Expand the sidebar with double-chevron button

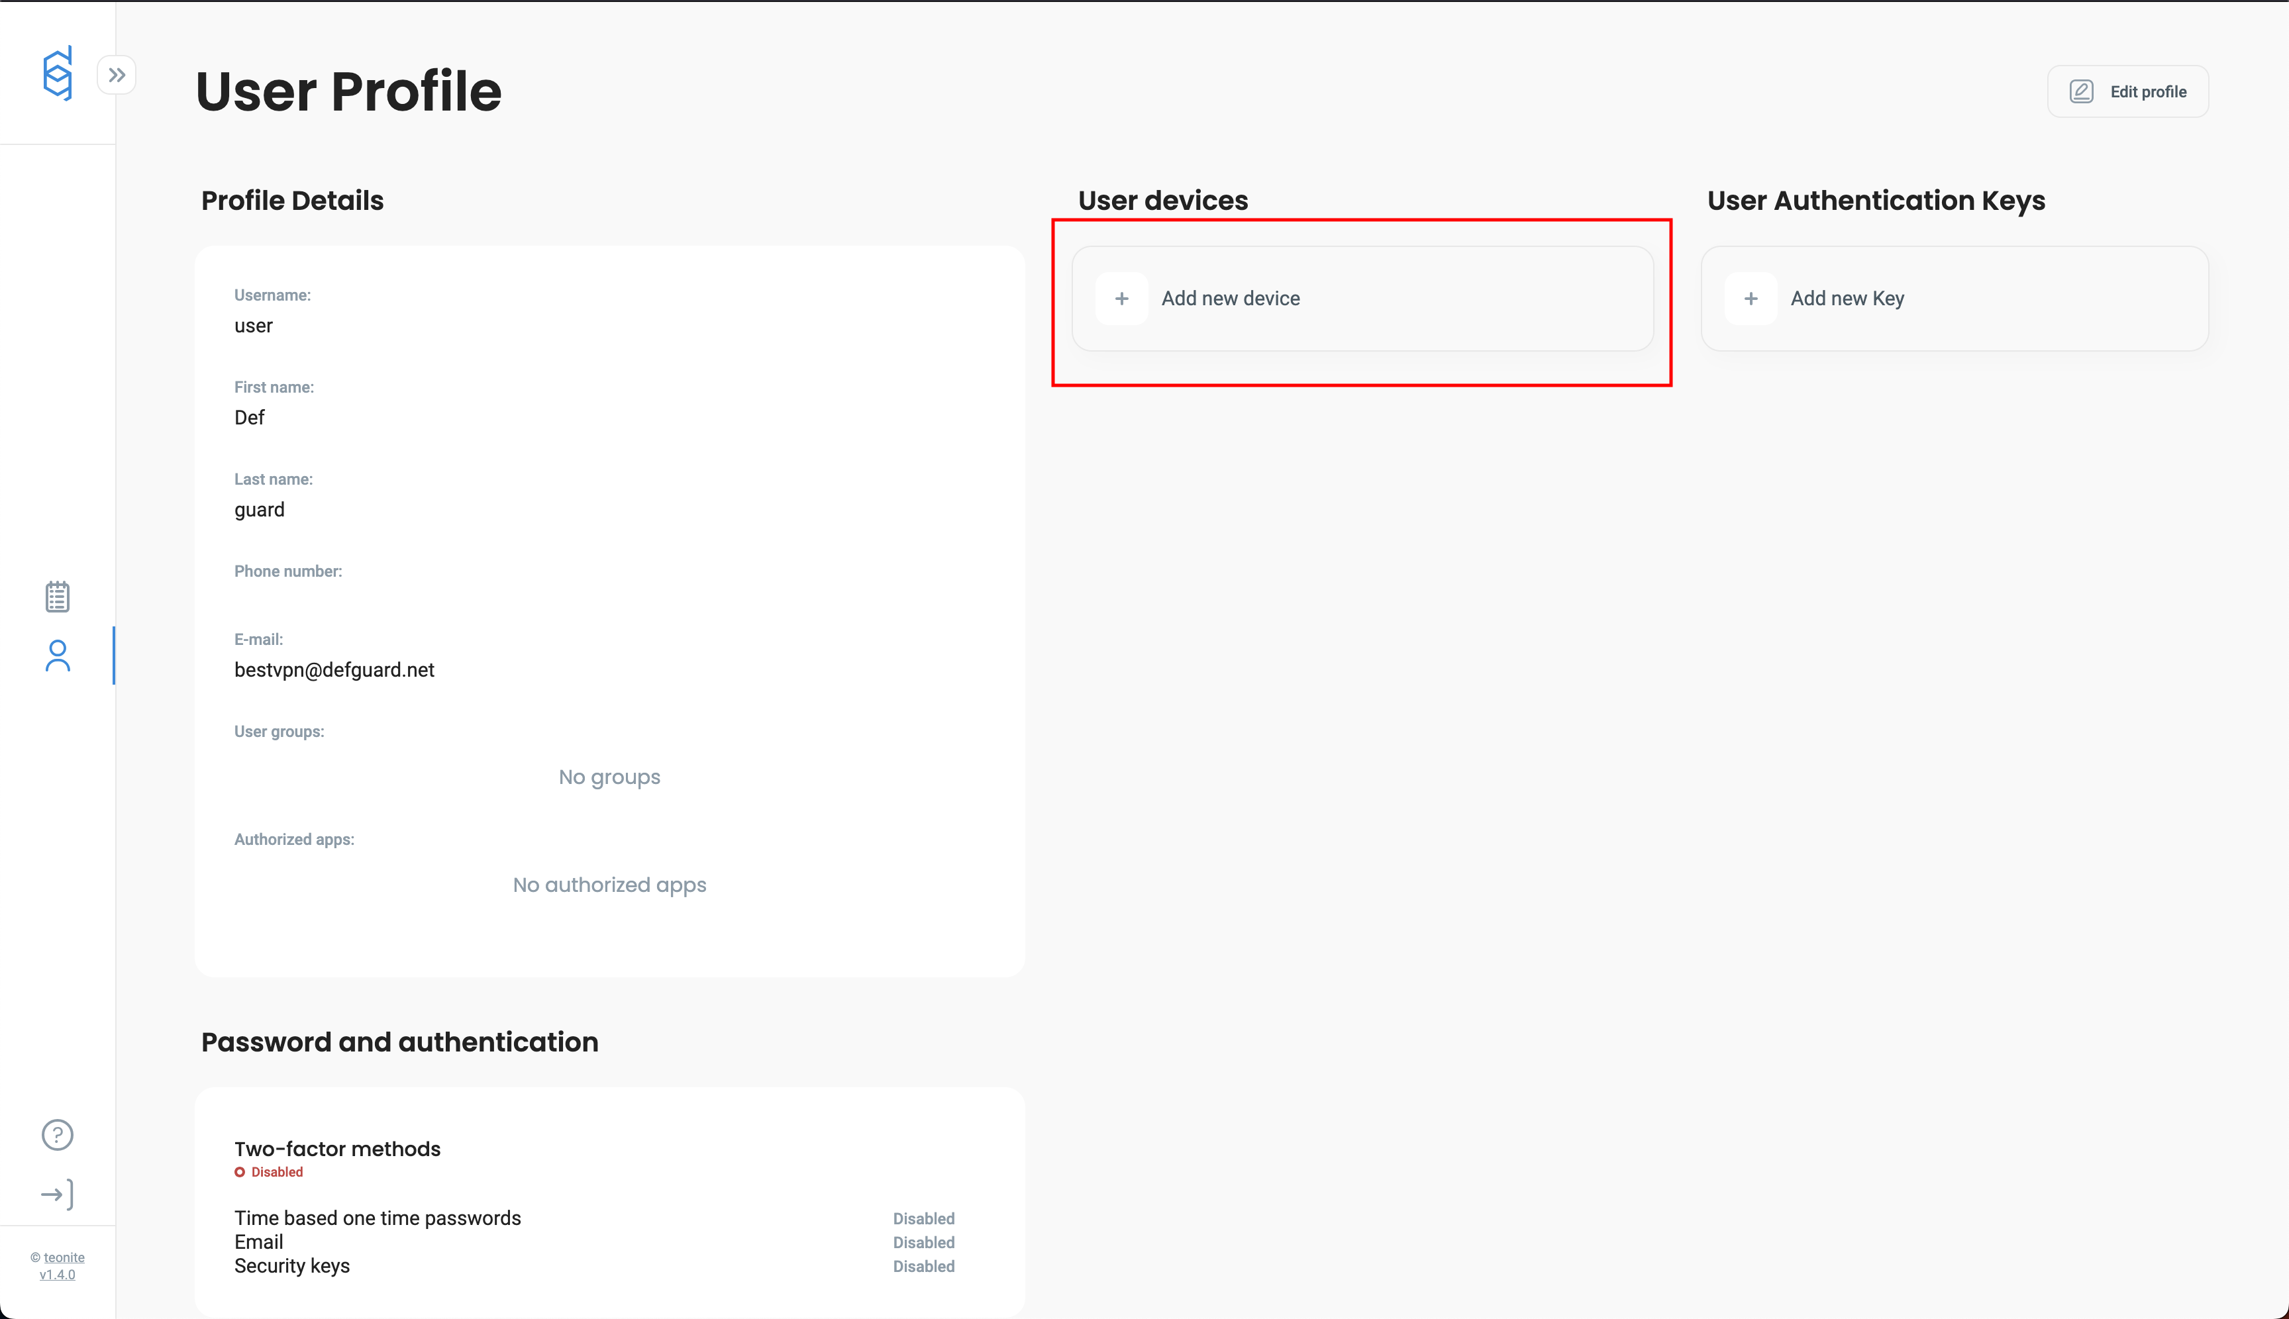tap(117, 75)
